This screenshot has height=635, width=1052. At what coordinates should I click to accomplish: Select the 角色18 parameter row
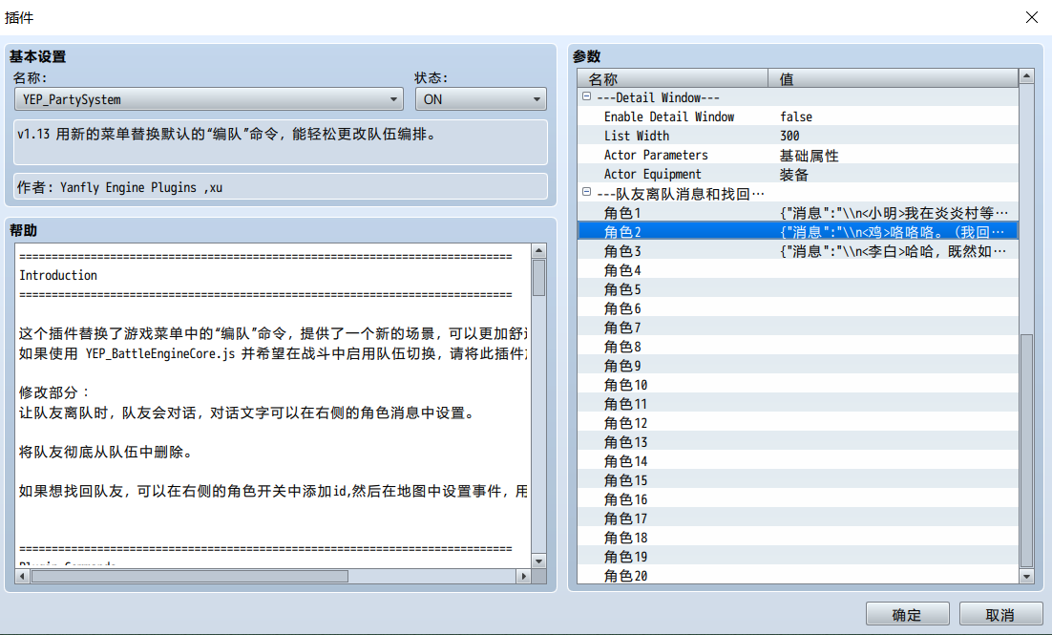[798, 538]
